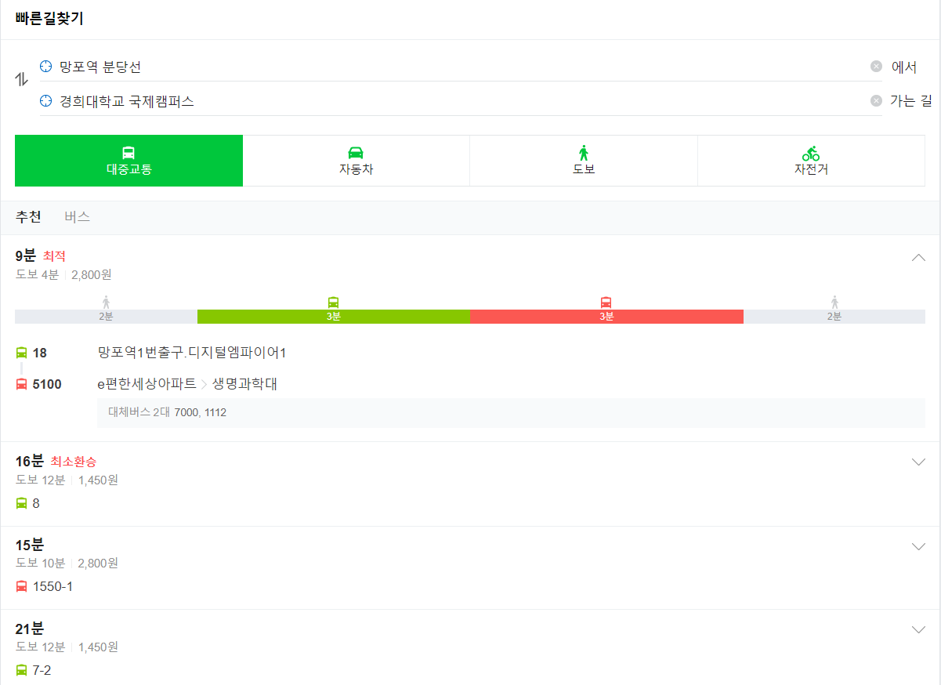
Task: Click bus number 1550-1 label
Action: [x=52, y=586]
